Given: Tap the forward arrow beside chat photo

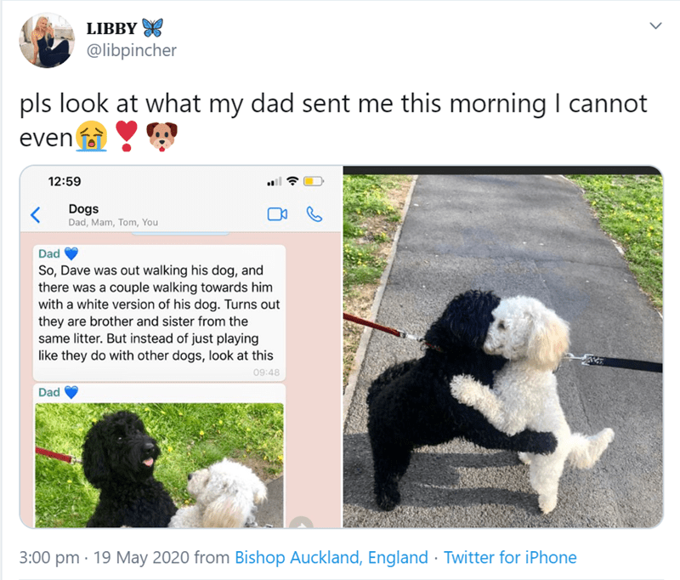Looking at the screenshot, I should click(302, 523).
